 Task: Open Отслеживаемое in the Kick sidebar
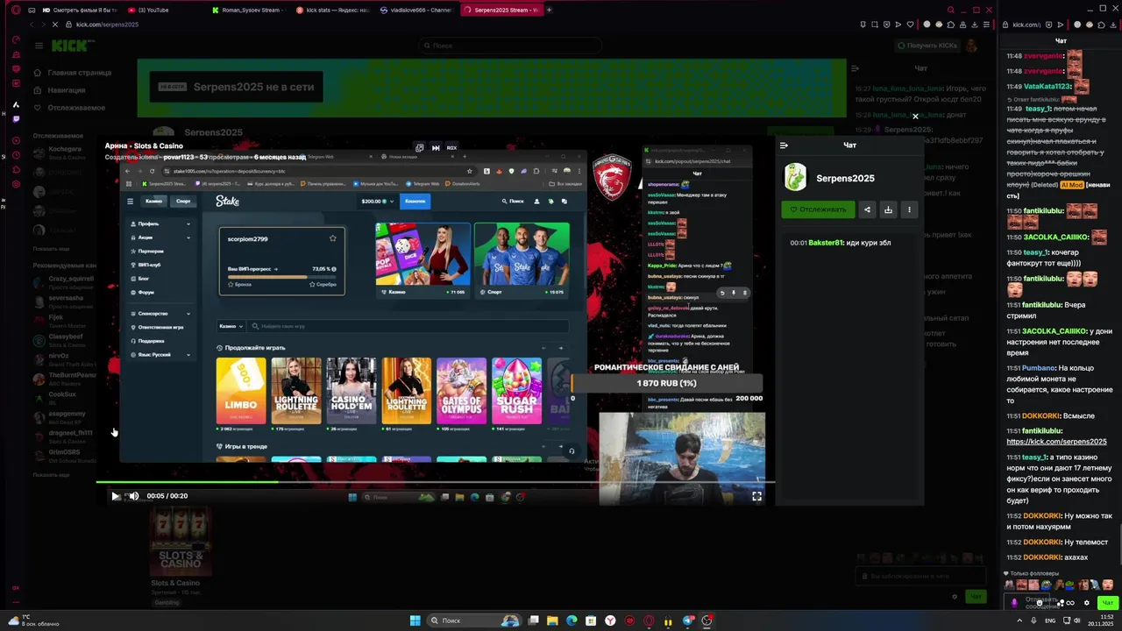coord(69,108)
